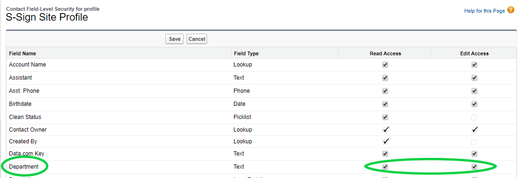Uncheck Edit Access for Assistant field
520x178 pixels.
click(474, 78)
